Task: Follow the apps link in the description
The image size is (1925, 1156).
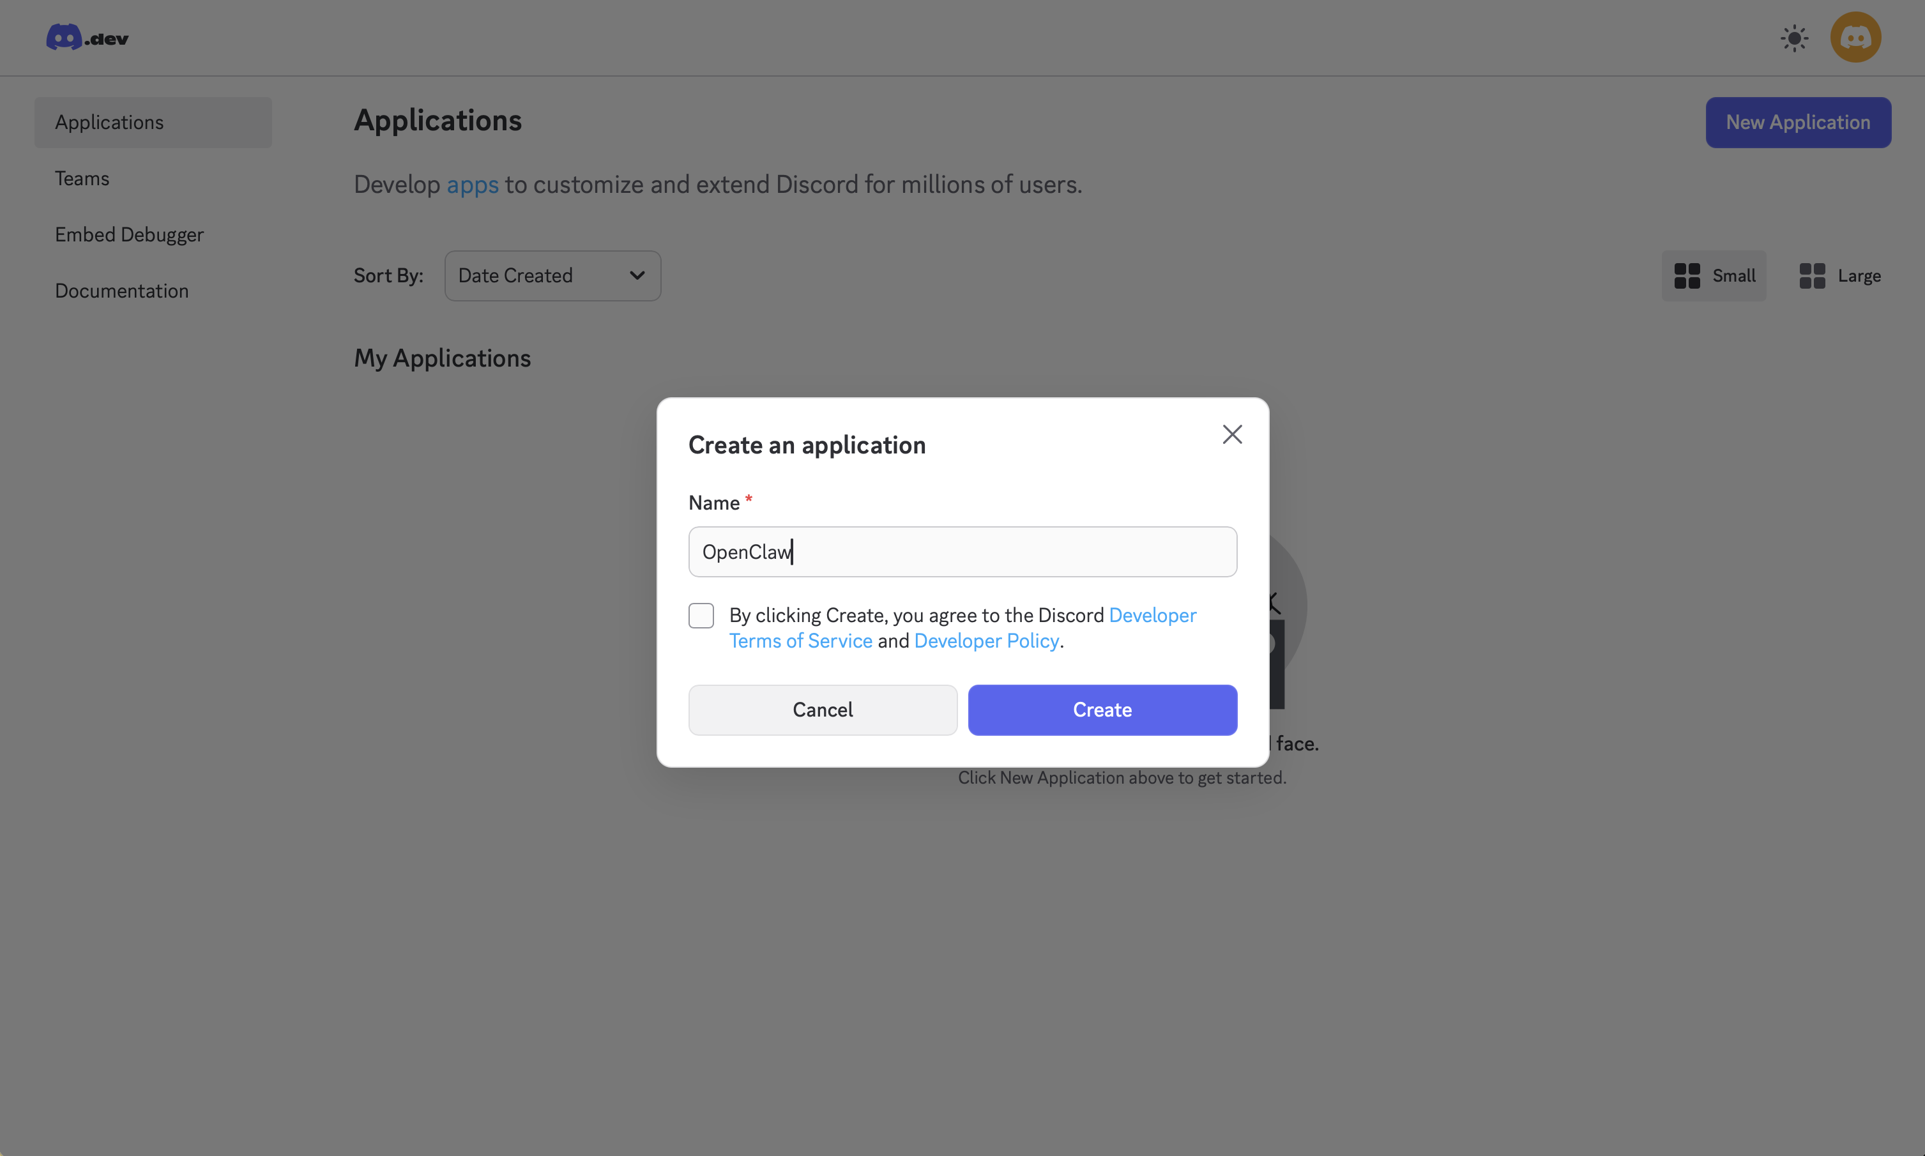Action: tap(472, 185)
